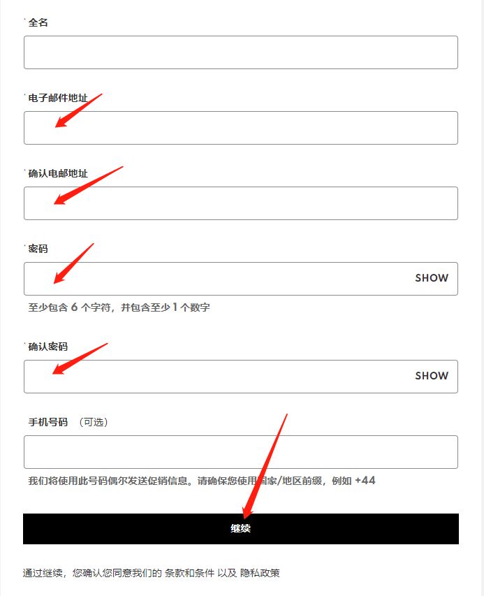Open the 隐私政策 link

click(260, 572)
